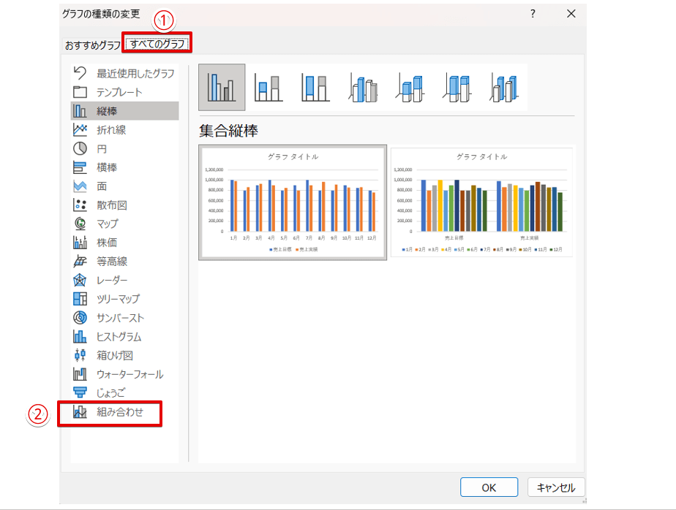Select the stacked column subtype icon

click(x=268, y=88)
